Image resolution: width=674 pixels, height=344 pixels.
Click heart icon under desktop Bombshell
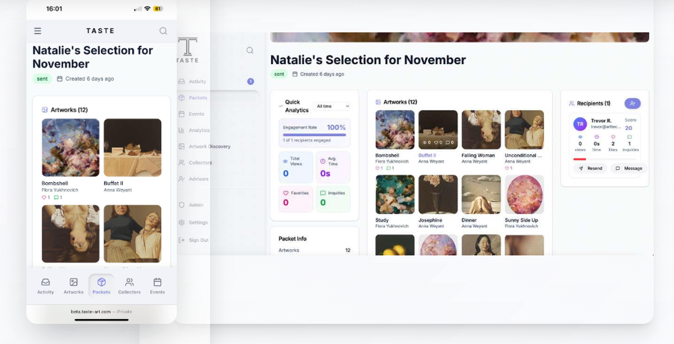click(x=377, y=168)
